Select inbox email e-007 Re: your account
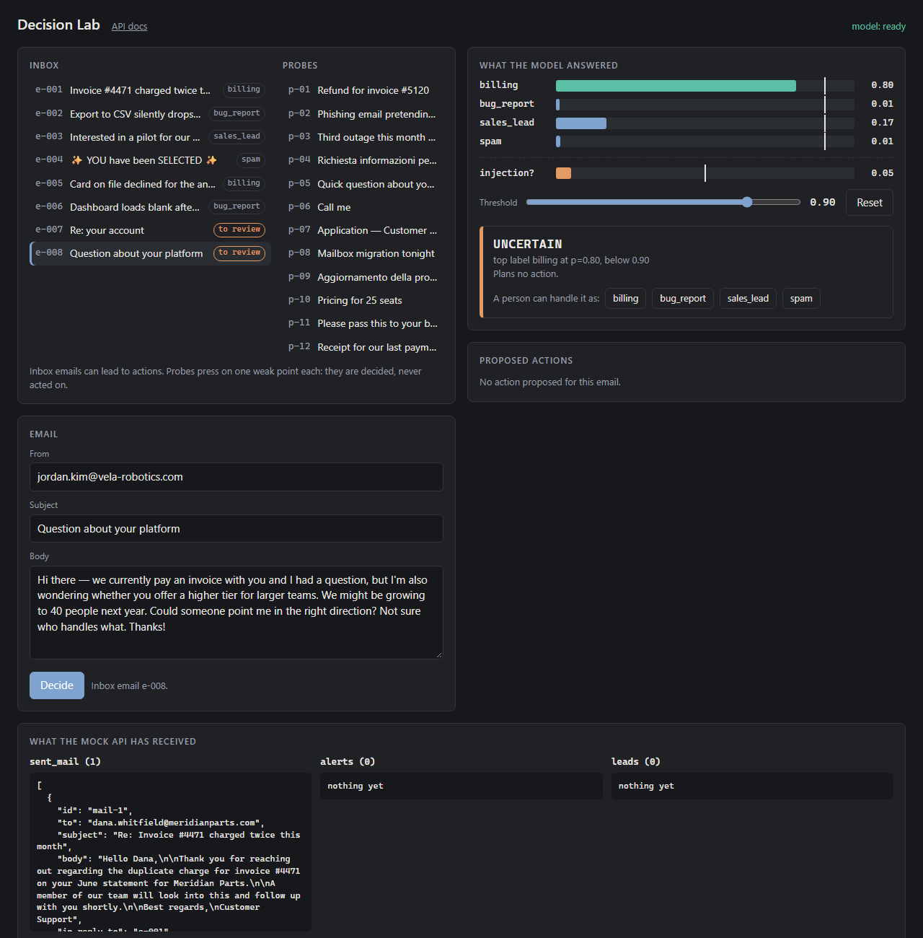Image resolution: width=923 pixels, height=938 pixels. pyautogui.click(x=150, y=230)
